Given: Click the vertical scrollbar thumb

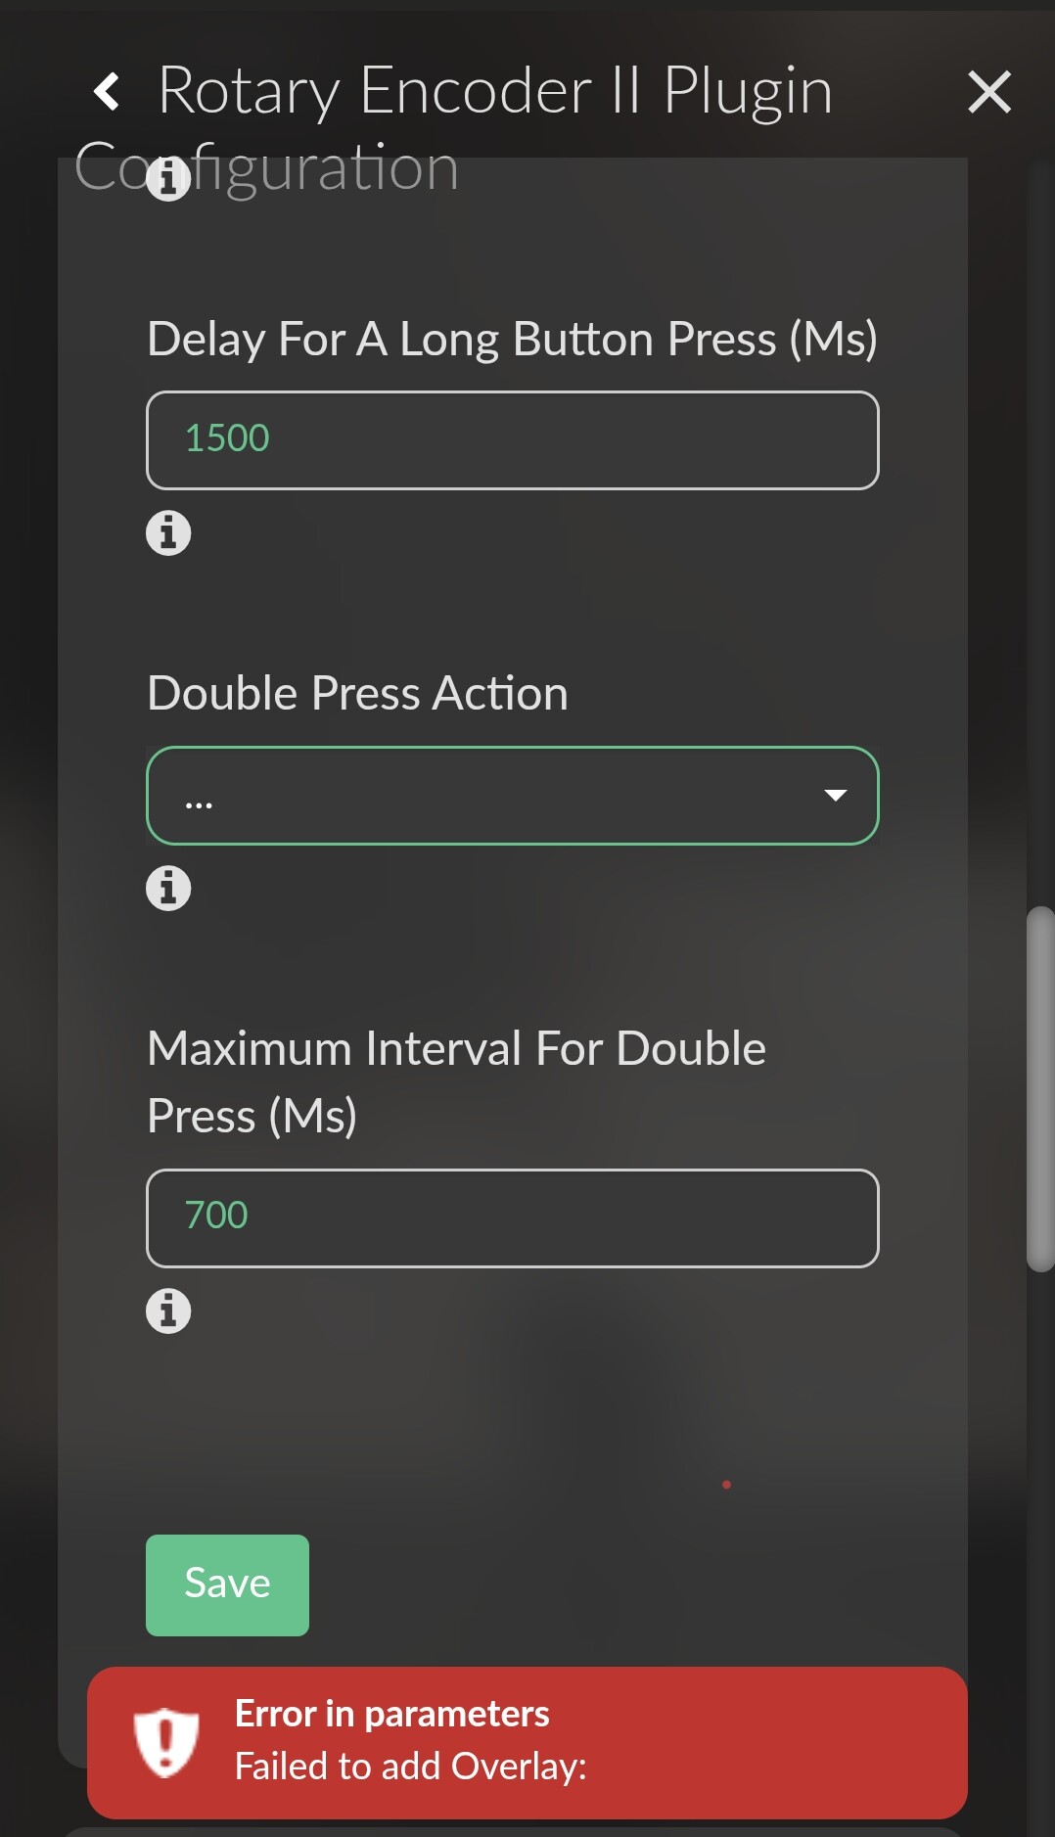Looking at the screenshot, I should (x=1039, y=1088).
